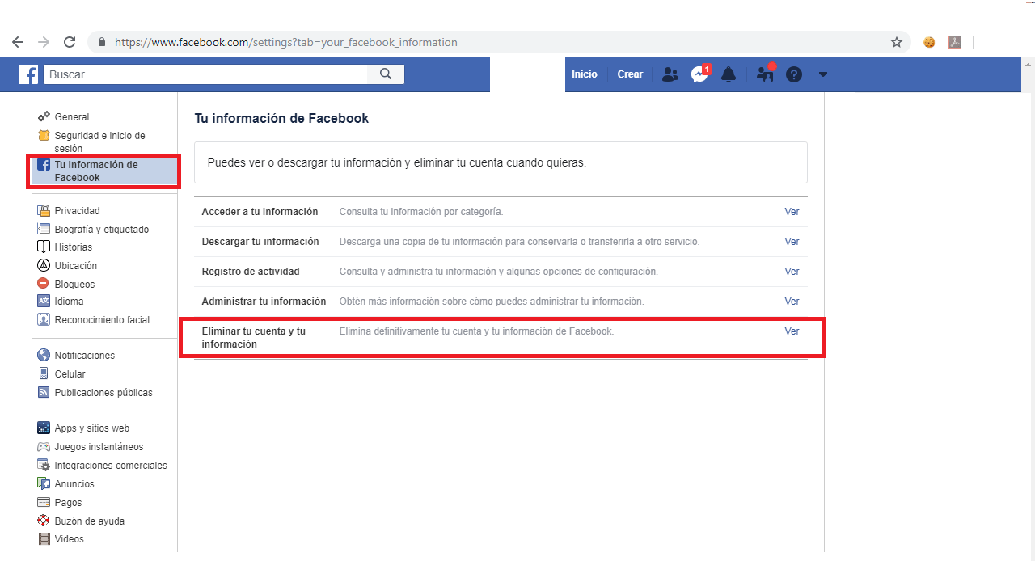Click Eliminar tu cuenta y tu información label
Screen dimensions: 1035x561
tap(254, 338)
